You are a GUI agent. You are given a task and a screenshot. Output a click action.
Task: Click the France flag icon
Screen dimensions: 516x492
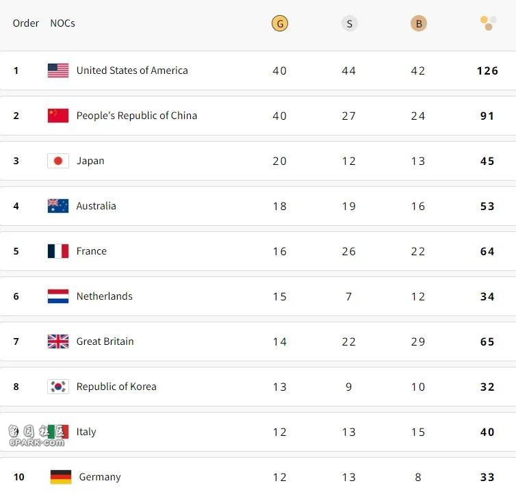pyautogui.click(x=58, y=251)
